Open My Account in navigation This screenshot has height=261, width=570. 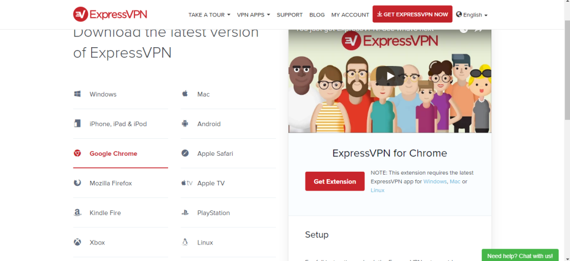[x=350, y=15]
